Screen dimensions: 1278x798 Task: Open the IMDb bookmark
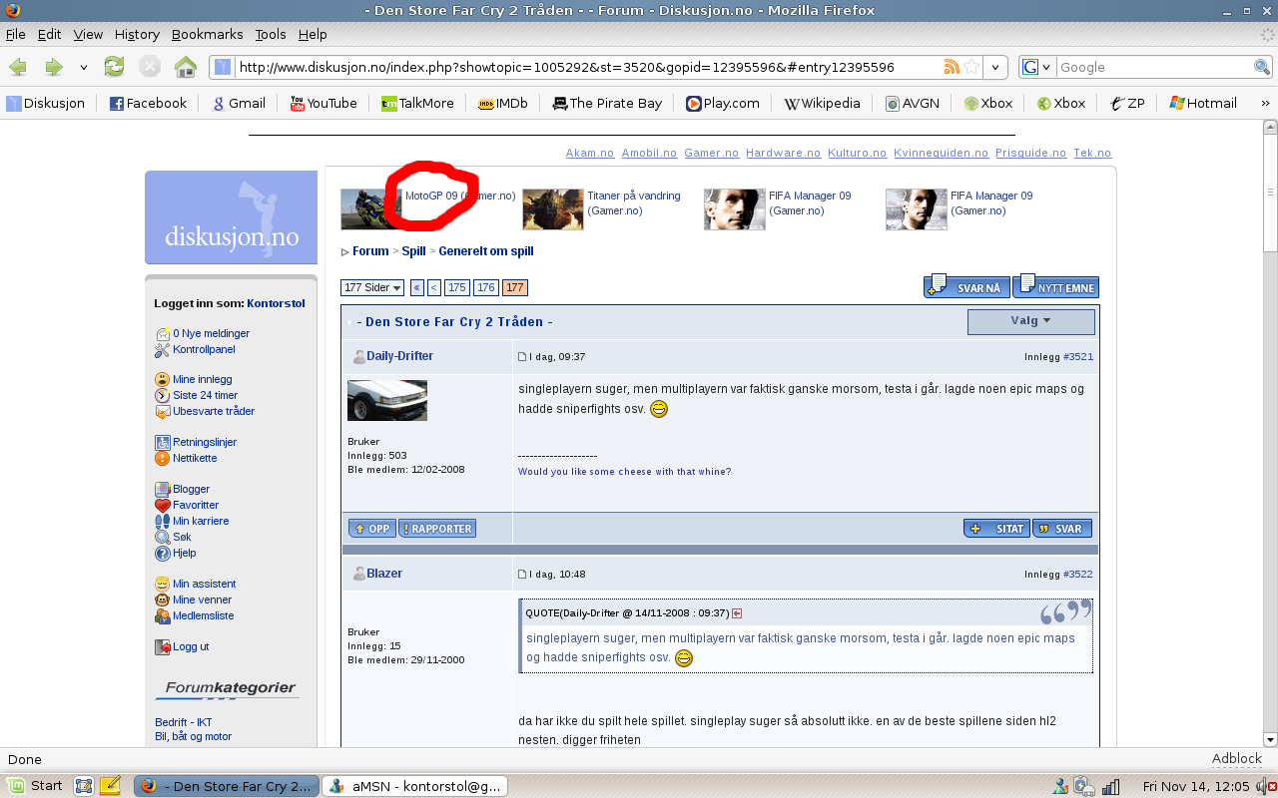[503, 103]
